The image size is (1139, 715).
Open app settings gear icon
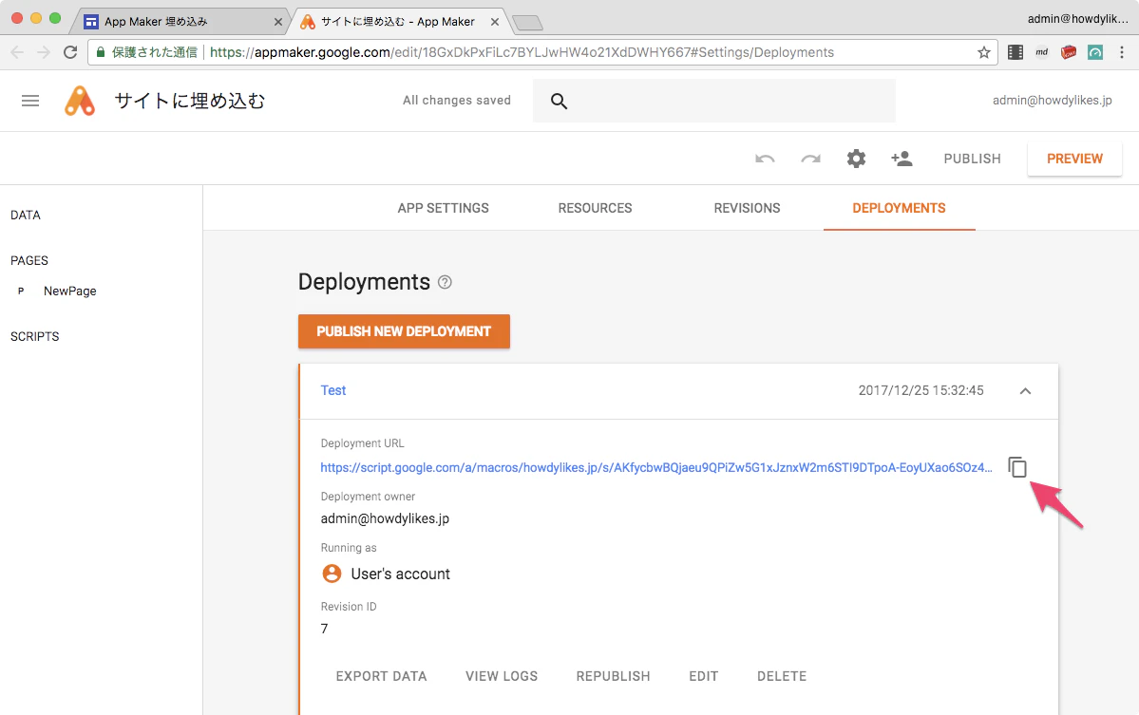(857, 159)
